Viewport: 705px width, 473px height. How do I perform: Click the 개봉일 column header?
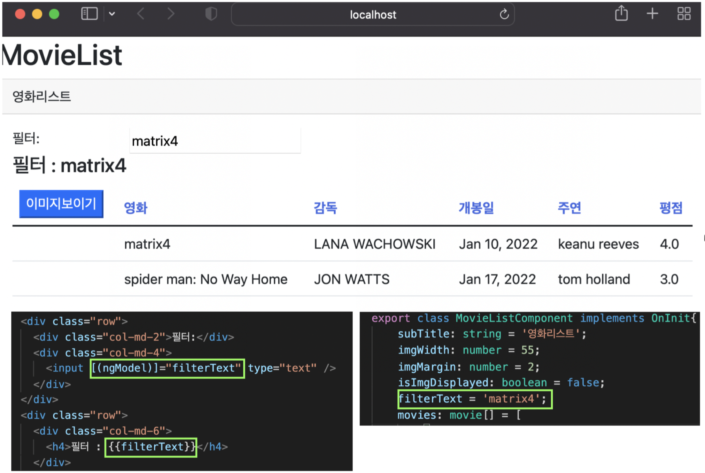pos(476,208)
